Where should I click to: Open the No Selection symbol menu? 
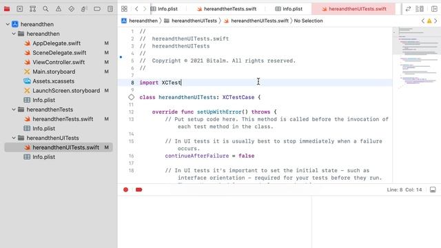[x=308, y=21]
